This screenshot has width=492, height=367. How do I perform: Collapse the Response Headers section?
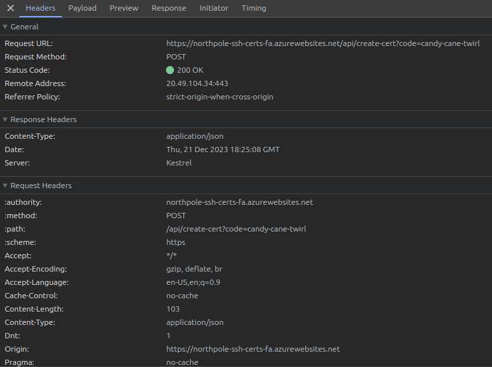click(5, 119)
